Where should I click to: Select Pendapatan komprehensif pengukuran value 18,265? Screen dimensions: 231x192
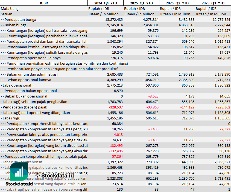point(118,129)
